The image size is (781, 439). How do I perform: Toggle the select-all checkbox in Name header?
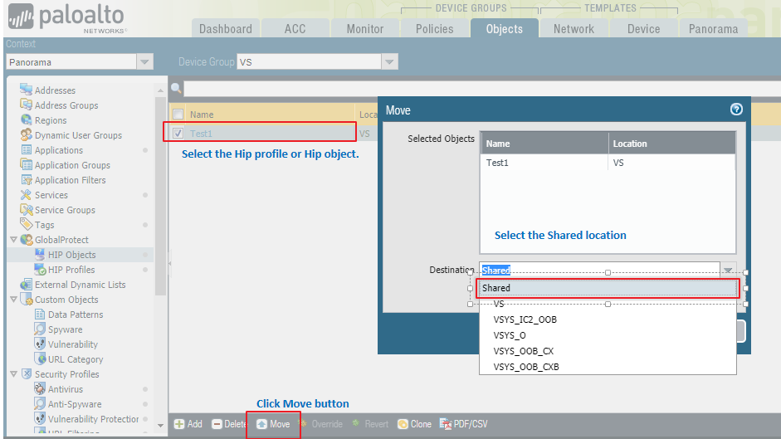click(x=178, y=115)
